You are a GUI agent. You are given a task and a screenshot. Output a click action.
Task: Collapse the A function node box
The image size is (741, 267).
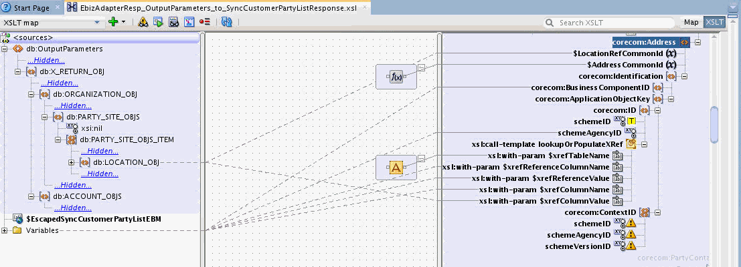click(422, 158)
